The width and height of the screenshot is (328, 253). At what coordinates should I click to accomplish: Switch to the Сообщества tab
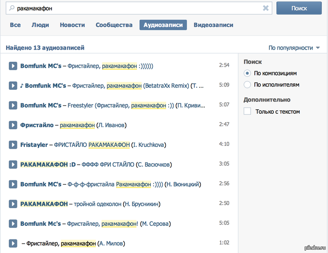[x=114, y=25]
